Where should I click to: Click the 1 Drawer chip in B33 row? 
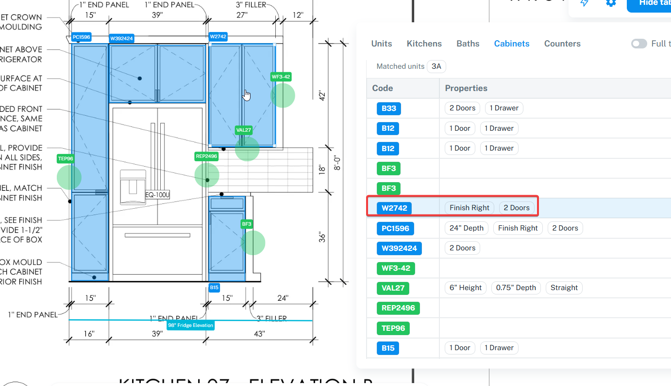click(504, 108)
